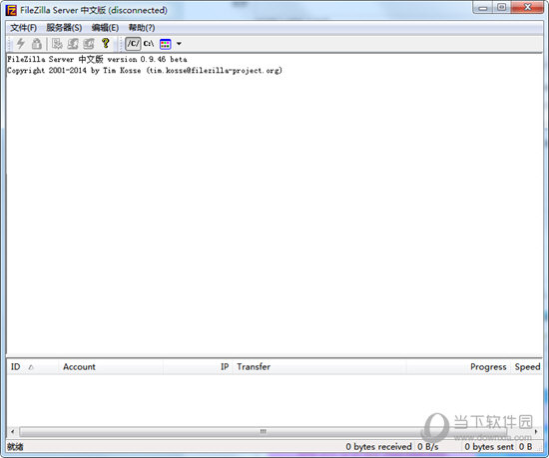Click the colored grid sort icon
Viewport: 549px width, 458px height.
166,44
